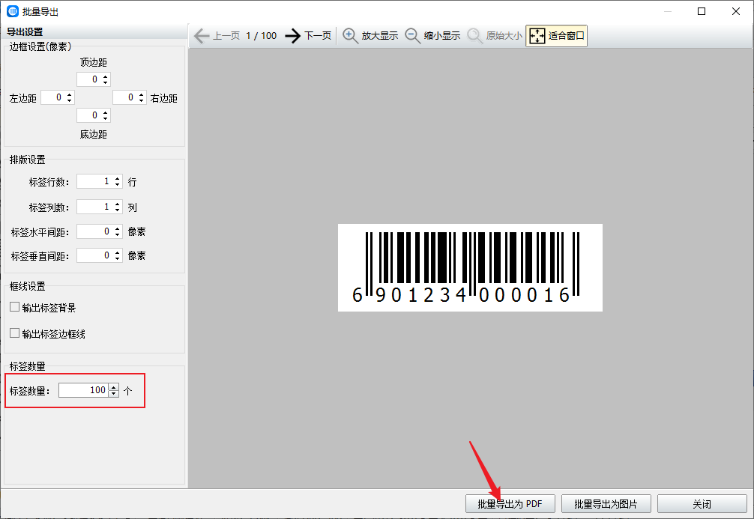Zoom out with 缩小显示 magnifier
754x519 pixels.
click(432, 35)
